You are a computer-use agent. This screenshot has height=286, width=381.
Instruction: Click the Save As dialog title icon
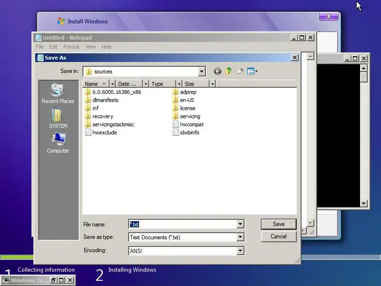40,58
